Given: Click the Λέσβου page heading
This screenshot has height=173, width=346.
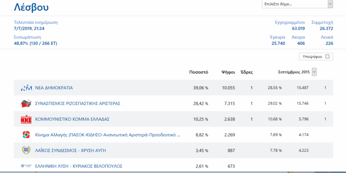Looking at the screenshot, I should pyautogui.click(x=32, y=8).
